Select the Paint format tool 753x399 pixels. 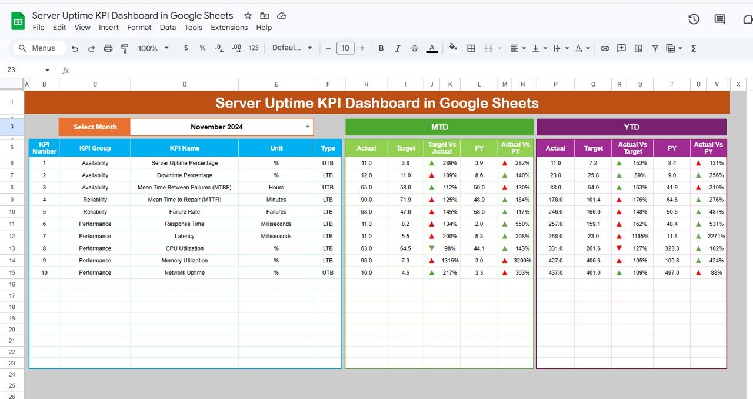[x=125, y=48]
